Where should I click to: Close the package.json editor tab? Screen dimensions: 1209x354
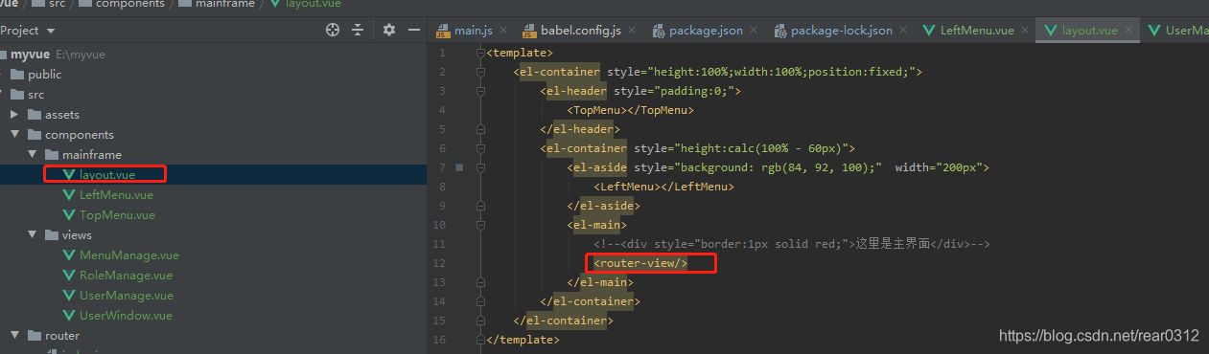coord(753,31)
